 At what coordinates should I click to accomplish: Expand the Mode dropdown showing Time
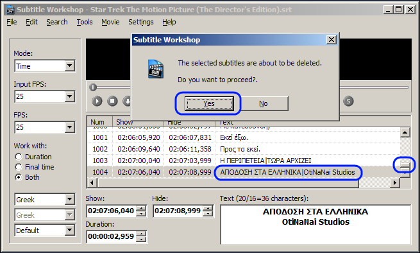click(69, 65)
